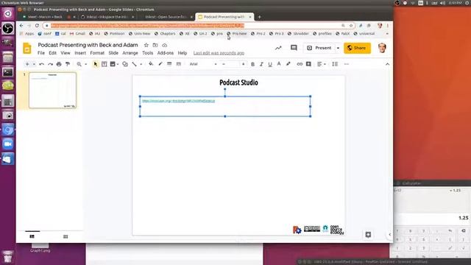Reload the page in Chromium
Viewport: 471px width, 265px height.
click(37, 26)
